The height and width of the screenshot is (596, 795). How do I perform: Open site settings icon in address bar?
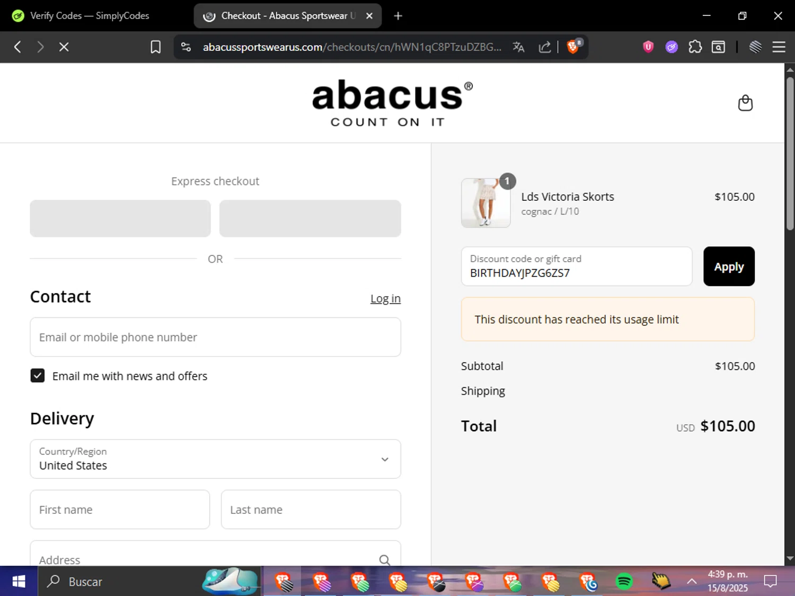tap(186, 47)
